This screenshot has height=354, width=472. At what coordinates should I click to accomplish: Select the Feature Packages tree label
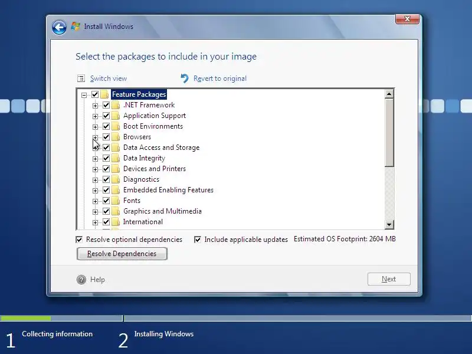pyautogui.click(x=139, y=94)
